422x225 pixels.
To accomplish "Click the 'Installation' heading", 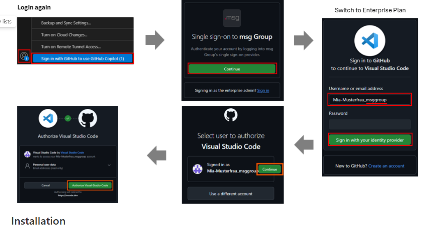I will pyautogui.click(x=38, y=221).
